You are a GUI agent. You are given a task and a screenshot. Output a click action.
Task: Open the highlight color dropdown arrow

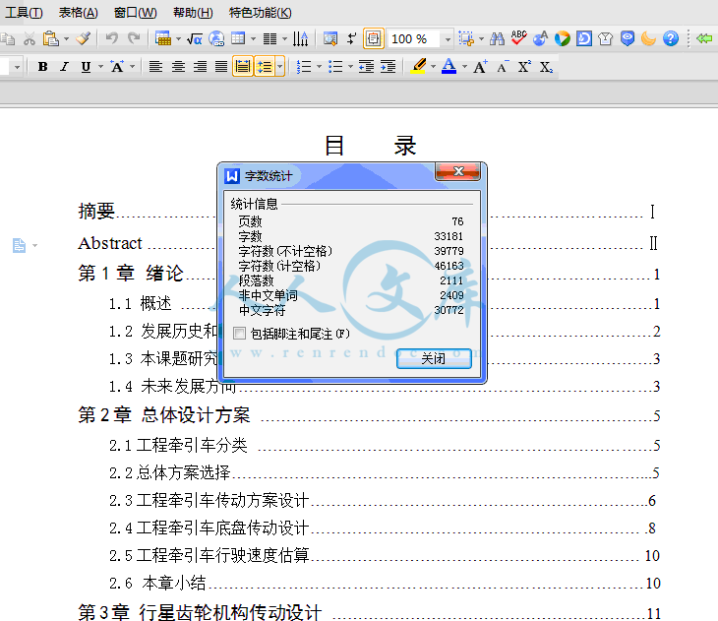coord(433,67)
